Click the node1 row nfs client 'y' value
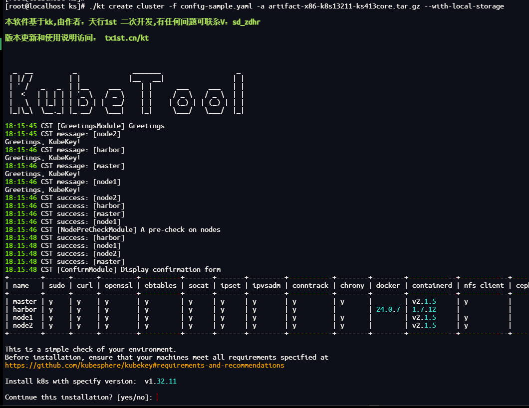The width and height of the screenshot is (529, 408). pyautogui.click(x=466, y=318)
